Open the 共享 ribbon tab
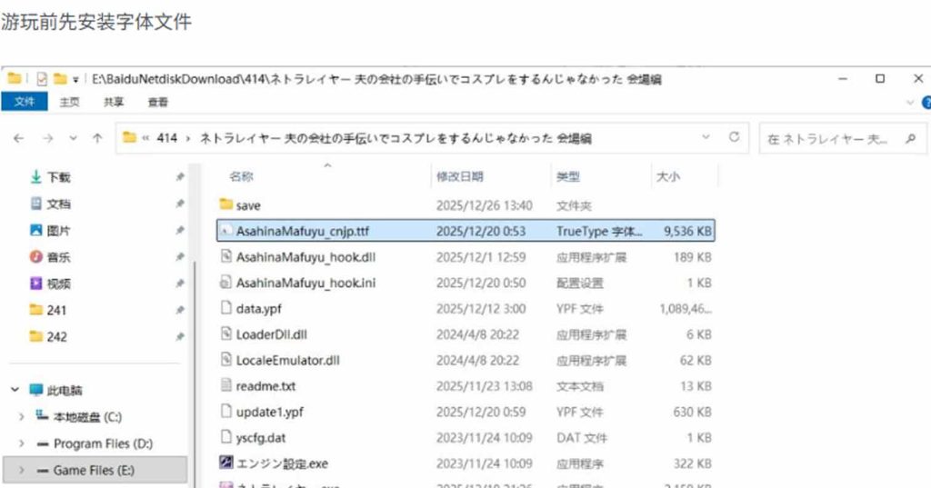This screenshot has width=931, height=488. 114,102
